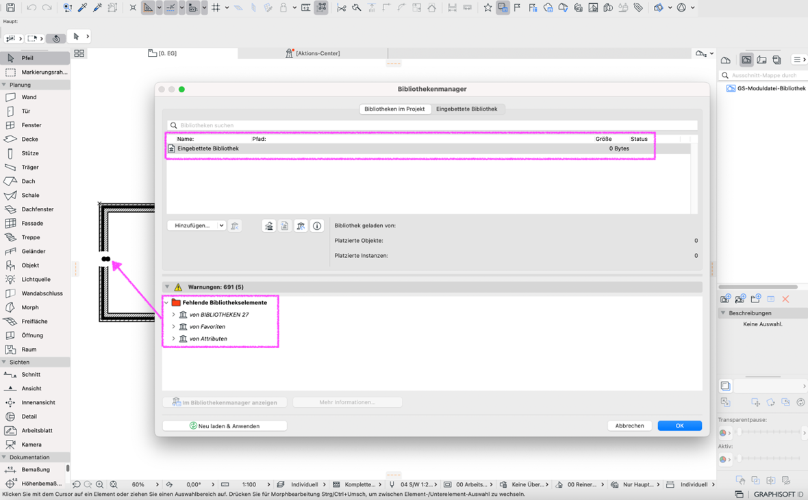
Task: Click the tab overview grid icon
Action: (x=79, y=53)
